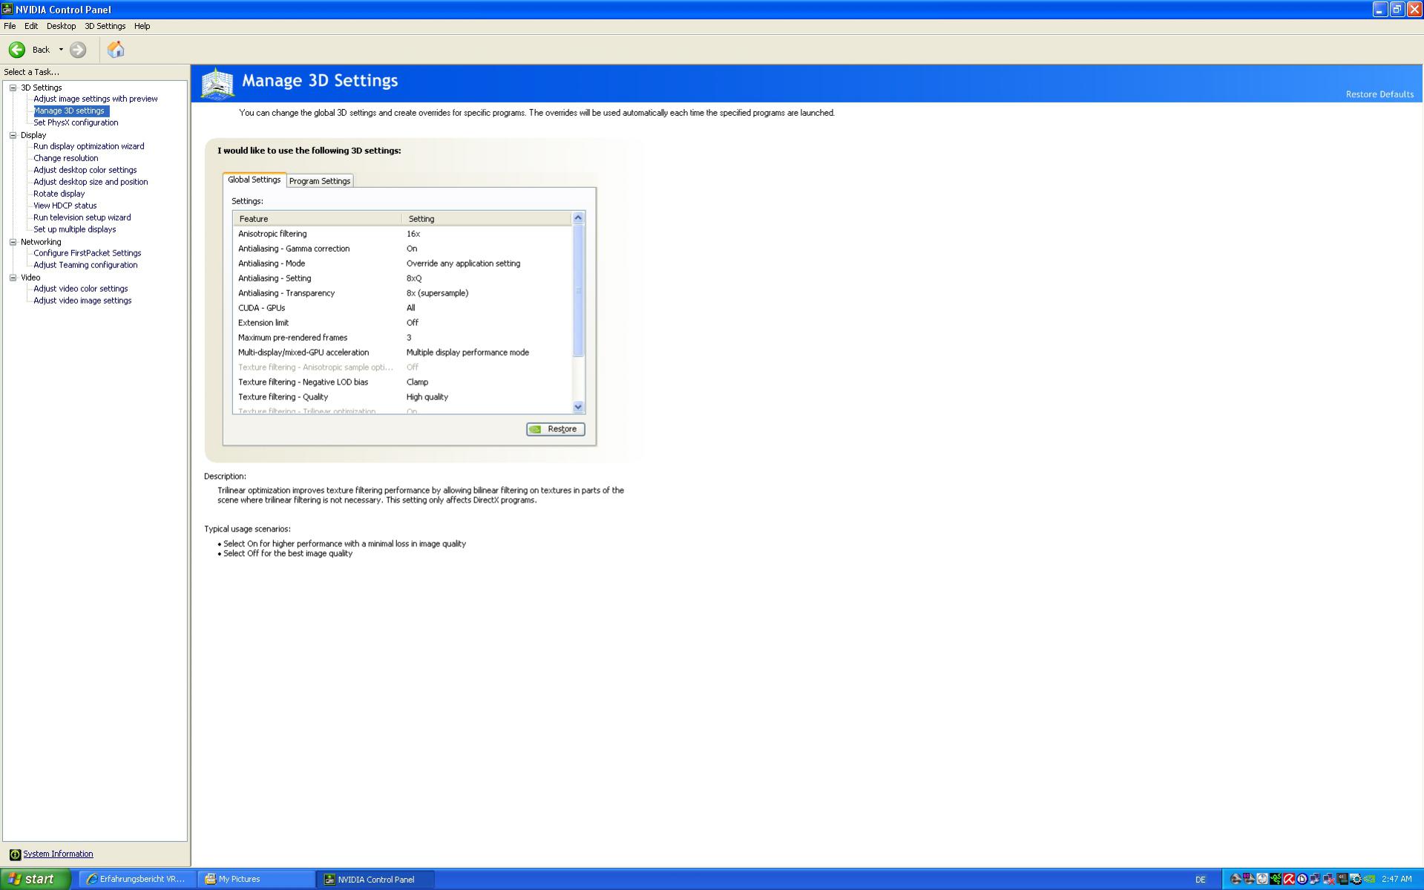The width and height of the screenshot is (1424, 890).
Task: Click the Windows start button
Action: pos(35,879)
